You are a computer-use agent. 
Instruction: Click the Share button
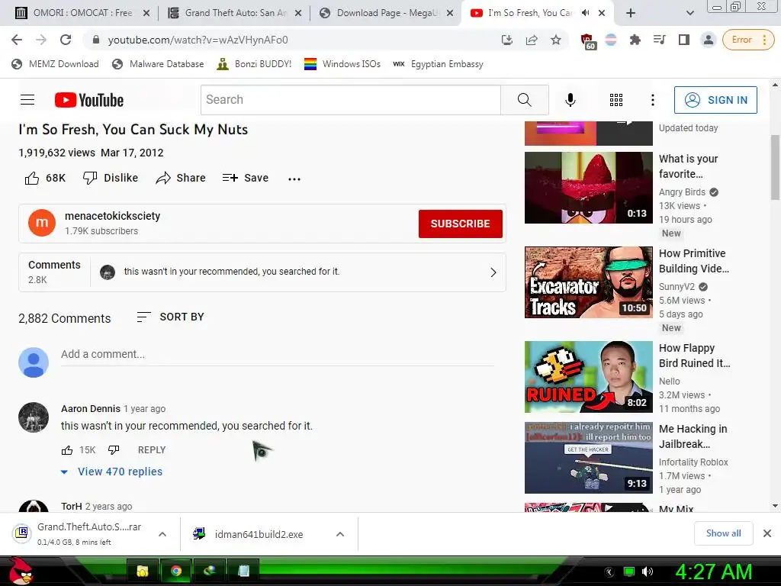point(180,178)
